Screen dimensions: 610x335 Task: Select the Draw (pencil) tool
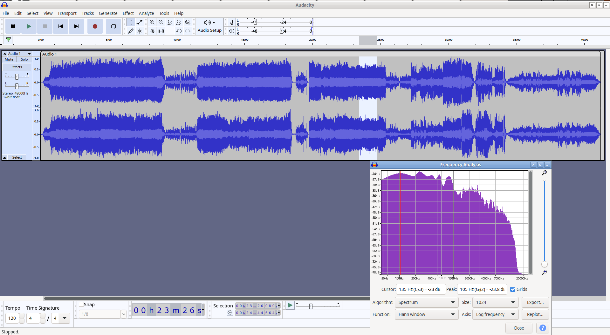pos(131,31)
